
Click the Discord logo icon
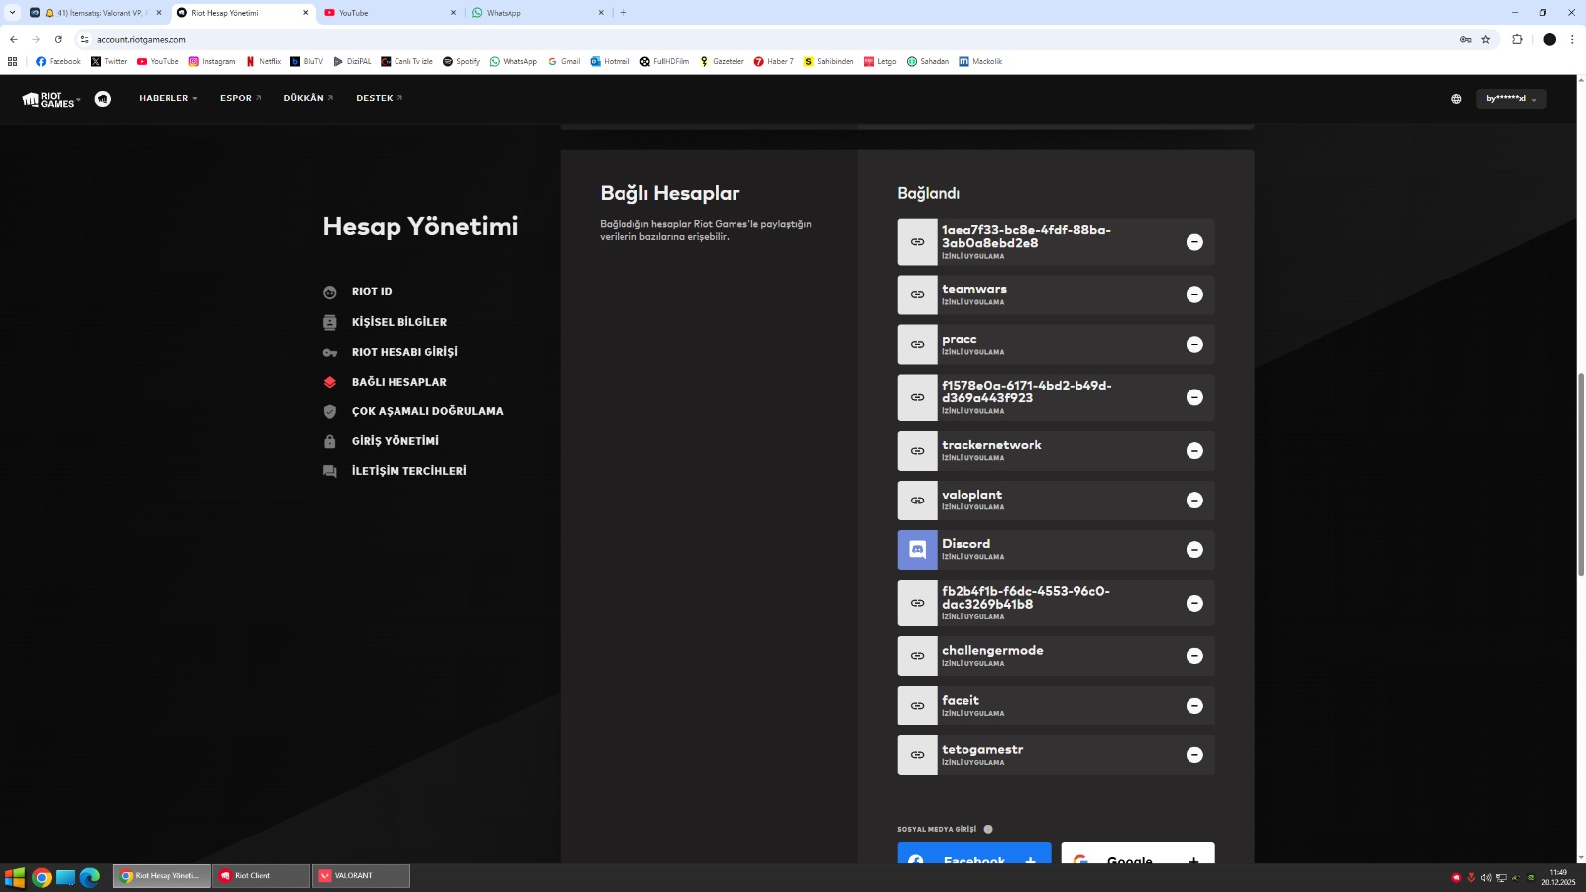(x=917, y=550)
